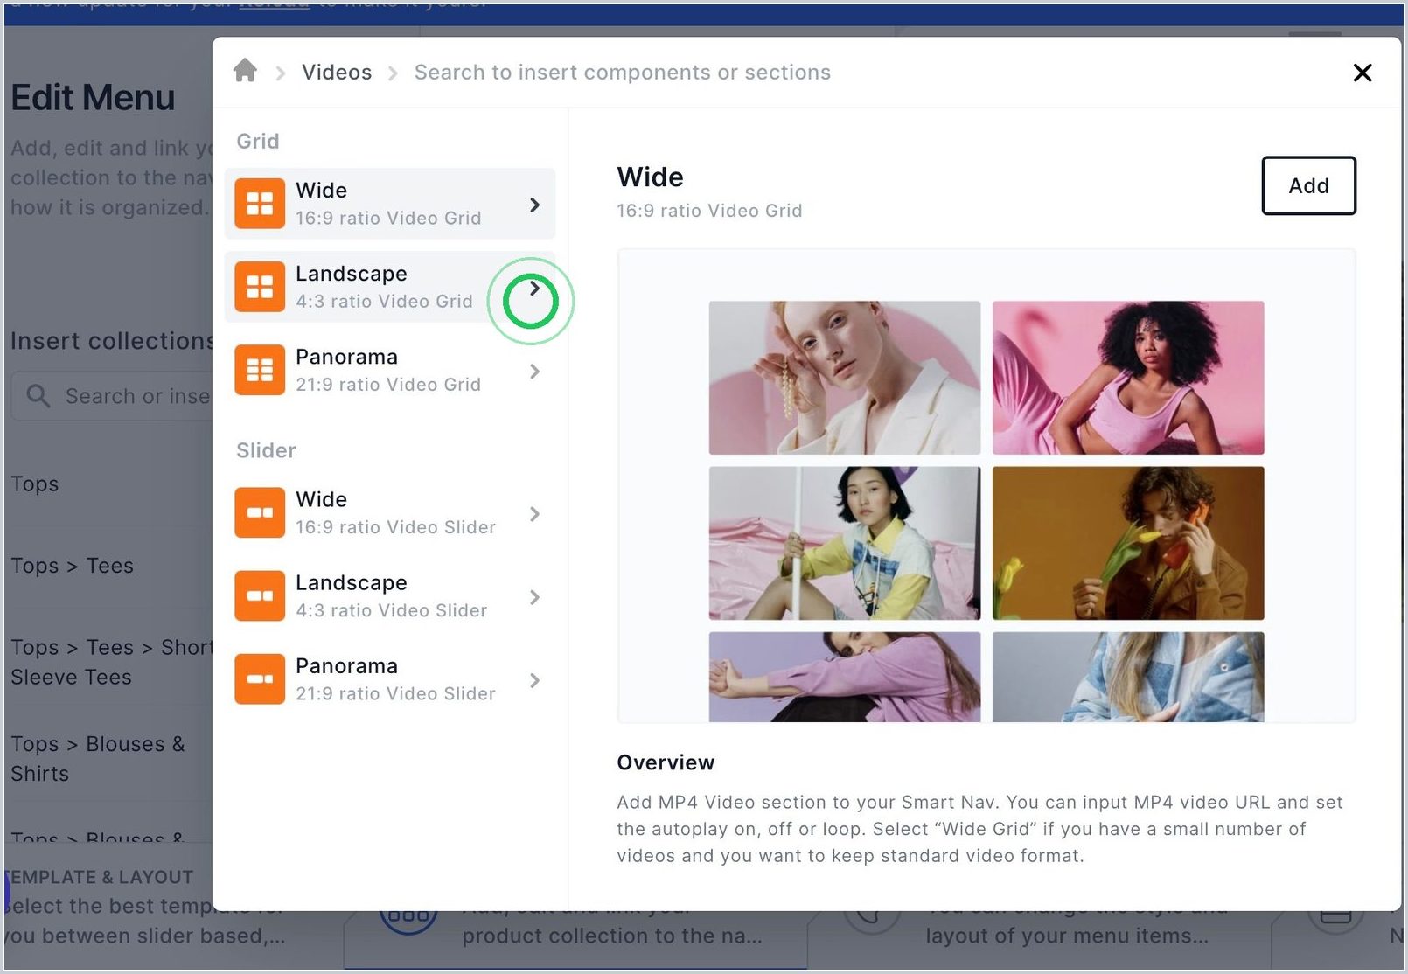Select Tops > Tees in background menu list
This screenshot has width=1408, height=974.
[72, 566]
